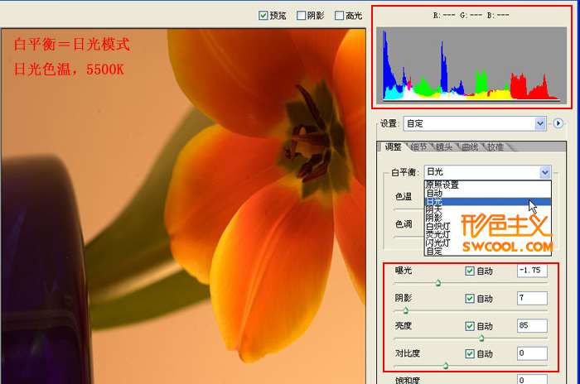This screenshot has width=580, height=384.
Task: Click the 饱和度 saturation value field
Action: (x=530, y=380)
